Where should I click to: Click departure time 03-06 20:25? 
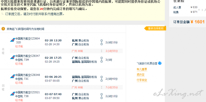tap(53, 77)
